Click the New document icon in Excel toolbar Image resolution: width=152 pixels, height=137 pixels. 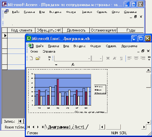(x=31, y=58)
